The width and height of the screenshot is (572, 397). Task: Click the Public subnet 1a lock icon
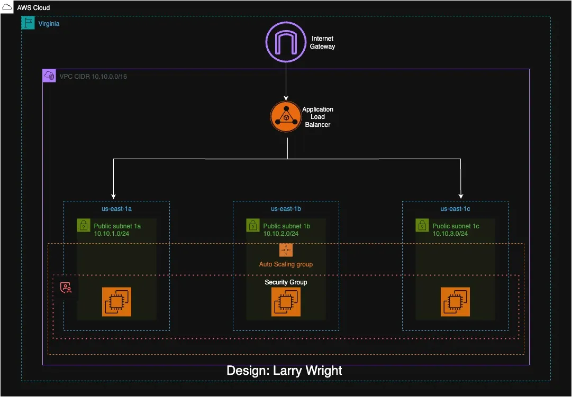[x=84, y=226]
